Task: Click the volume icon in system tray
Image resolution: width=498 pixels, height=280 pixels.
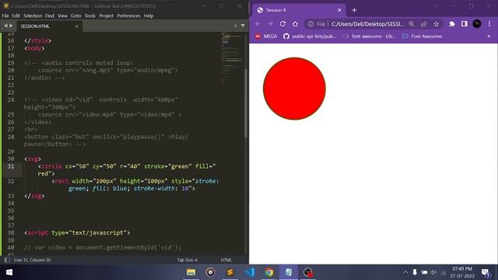Action: 433,272
